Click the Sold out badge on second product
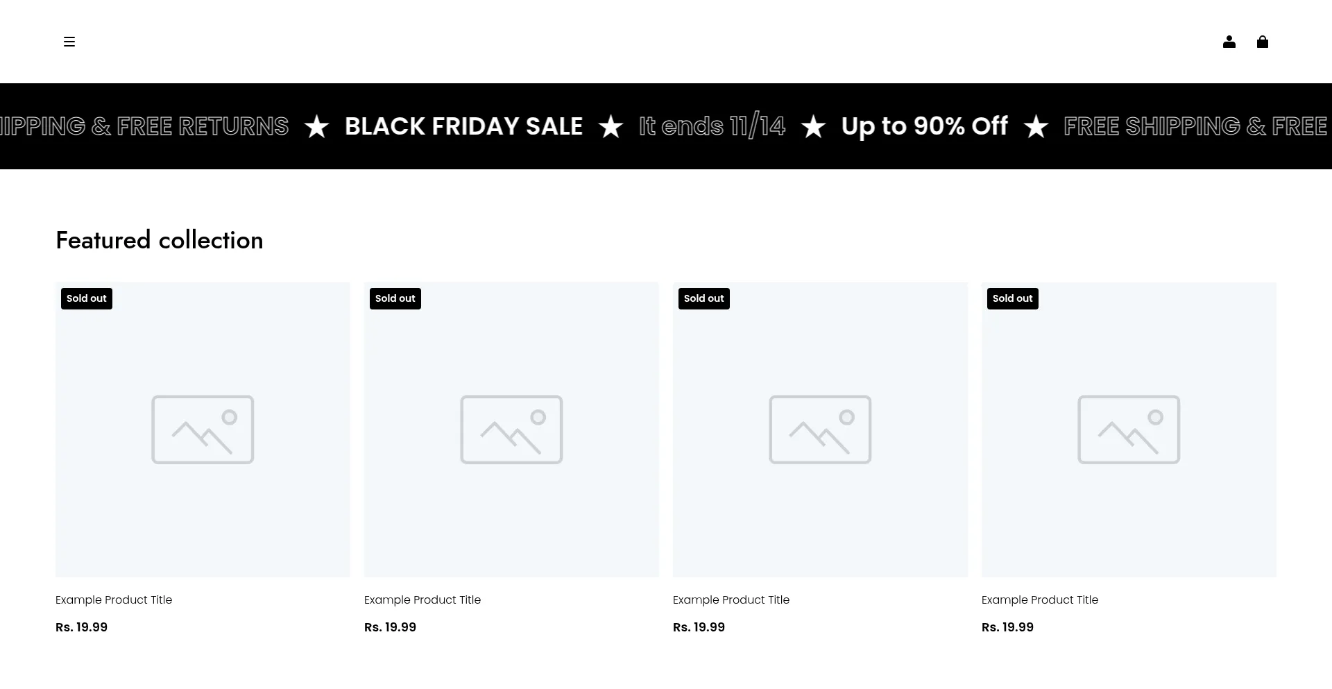1332x689 pixels. pyautogui.click(x=395, y=298)
